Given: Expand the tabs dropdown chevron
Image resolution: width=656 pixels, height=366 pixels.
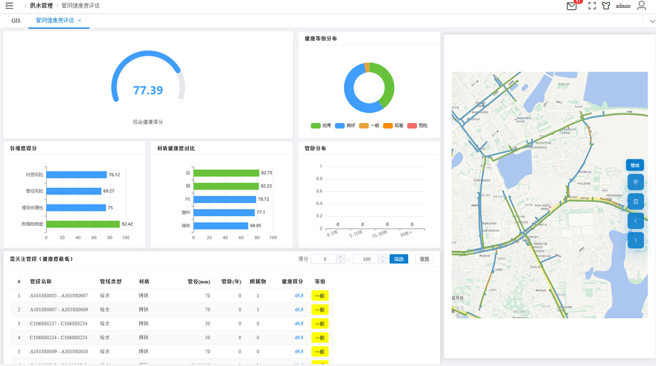Looking at the screenshot, I should pos(652,21).
